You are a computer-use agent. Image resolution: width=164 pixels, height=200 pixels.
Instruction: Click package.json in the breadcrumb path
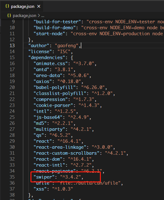click(x=25, y=15)
